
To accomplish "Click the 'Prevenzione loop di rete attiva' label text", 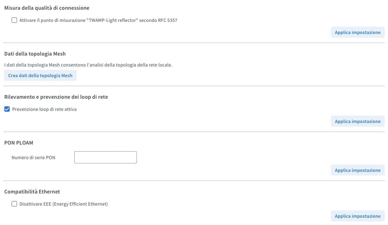I will point(44,109).
